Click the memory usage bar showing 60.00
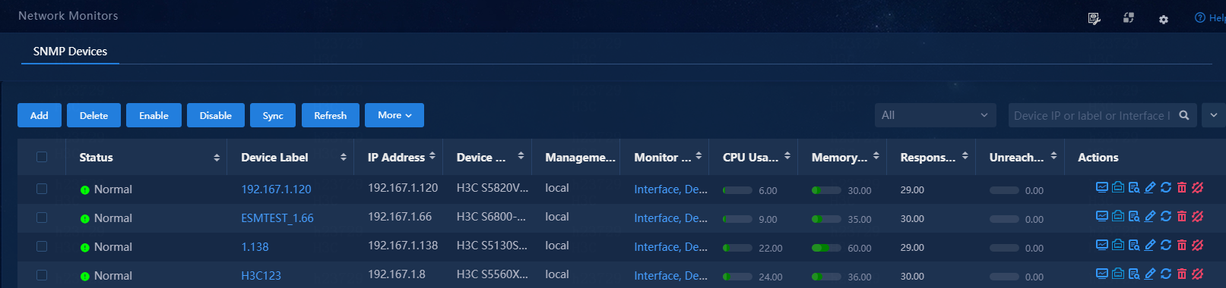 [826, 248]
